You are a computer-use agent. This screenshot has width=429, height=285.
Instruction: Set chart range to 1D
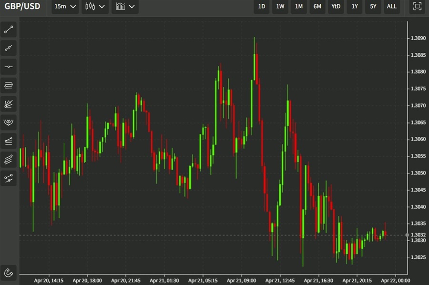(262, 6)
